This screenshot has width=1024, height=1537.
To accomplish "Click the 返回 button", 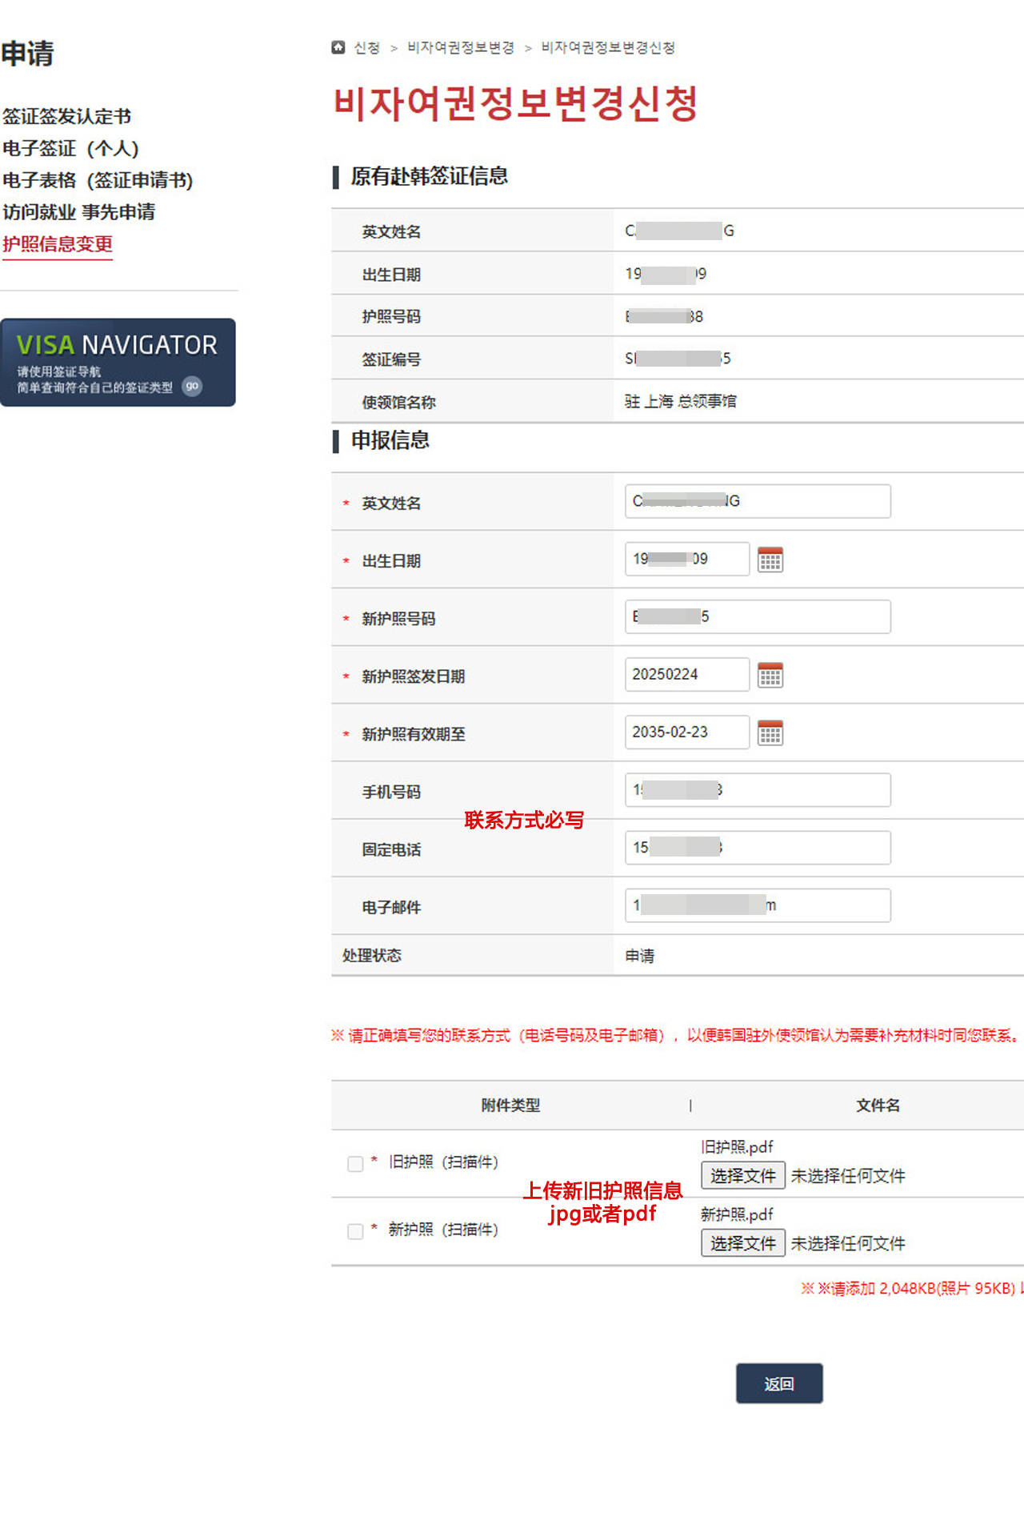I will click(x=779, y=1383).
